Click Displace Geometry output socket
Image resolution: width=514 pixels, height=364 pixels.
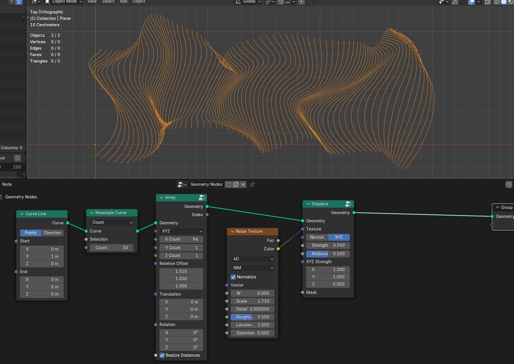click(354, 213)
